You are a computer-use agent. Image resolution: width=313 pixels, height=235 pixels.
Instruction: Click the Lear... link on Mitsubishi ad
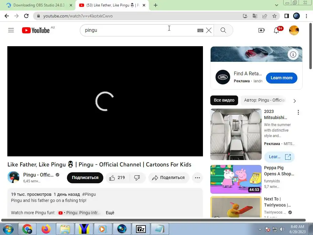(279, 157)
